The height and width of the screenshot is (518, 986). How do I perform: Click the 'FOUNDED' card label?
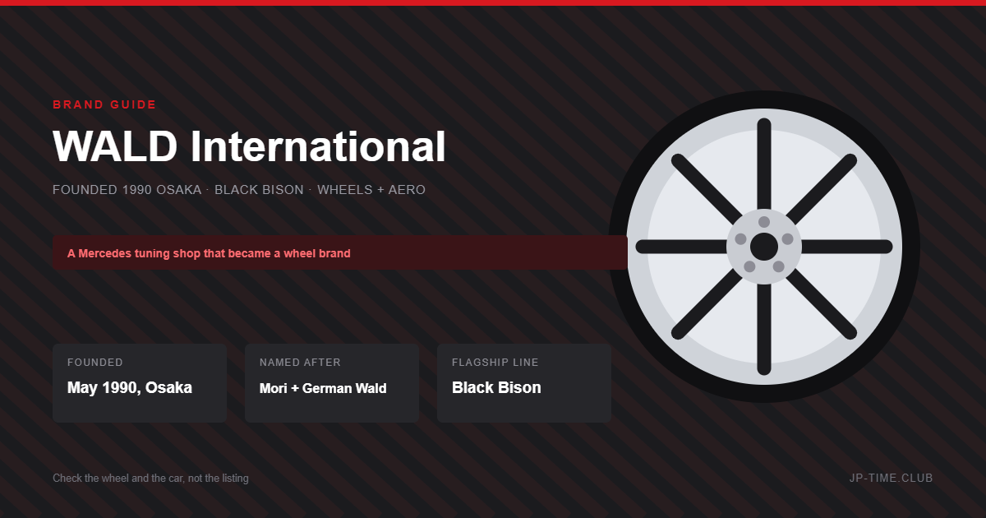[x=95, y=363]
